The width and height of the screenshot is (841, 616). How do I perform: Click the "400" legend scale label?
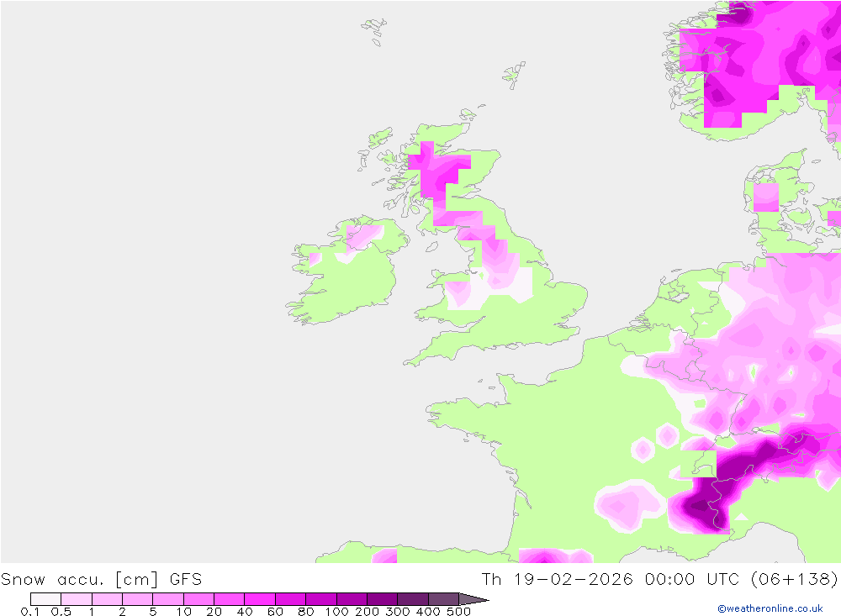(429, 612)
